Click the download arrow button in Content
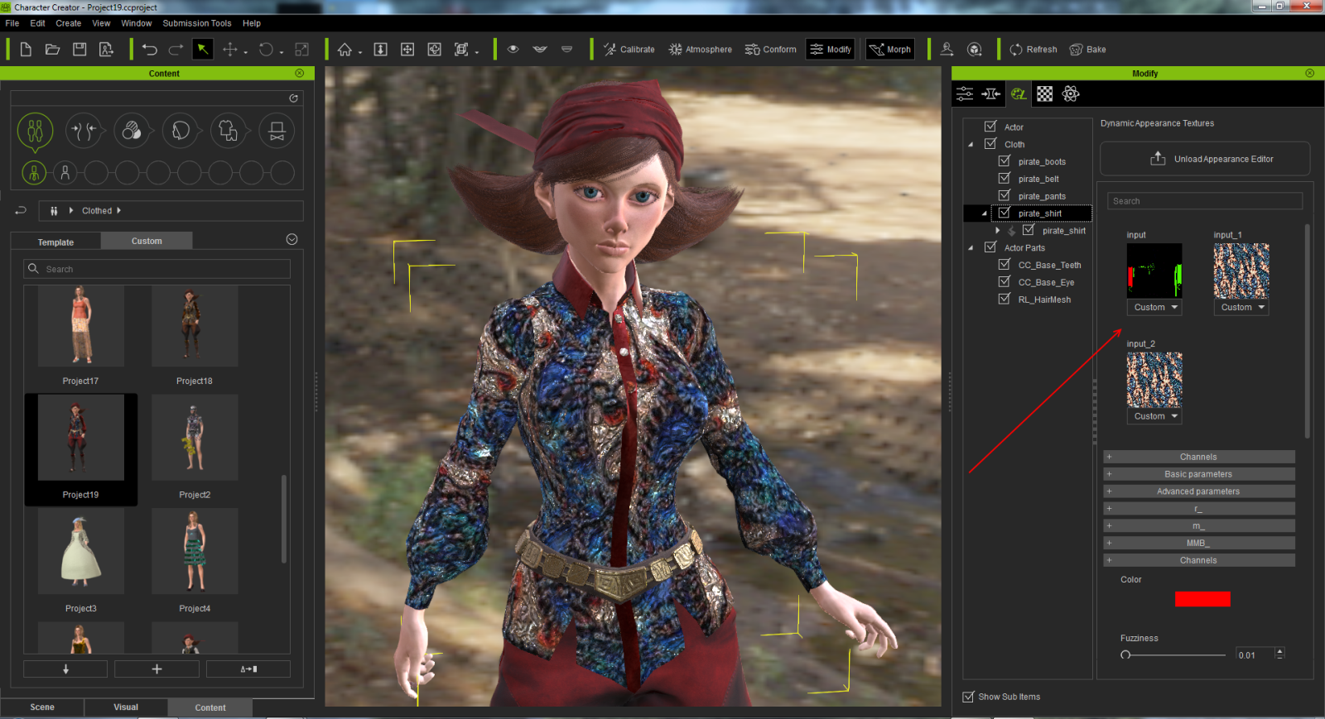Image resolution: width=1325 pixels, height=719 pixels. (65, 669)
